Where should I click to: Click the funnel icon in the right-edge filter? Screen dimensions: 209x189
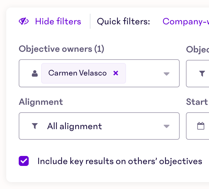(202, 74)
